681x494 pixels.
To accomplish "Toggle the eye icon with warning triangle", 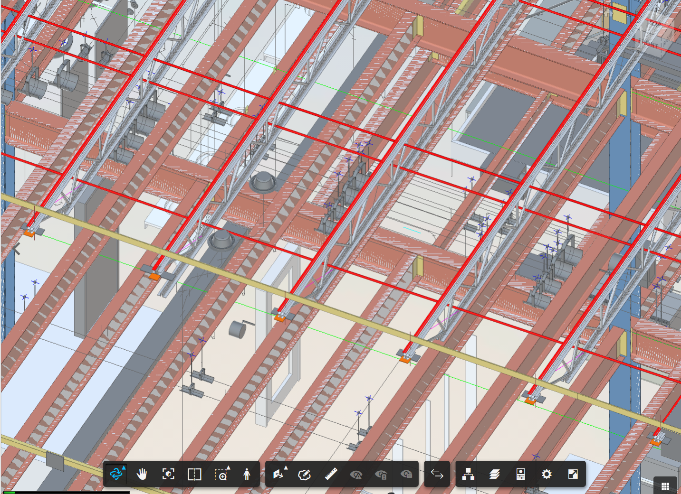I will coord(357,474).
